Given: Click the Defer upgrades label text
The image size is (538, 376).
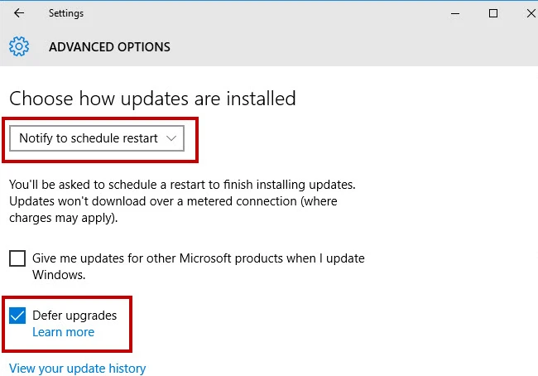Looking at the screenshot, I should [x=74, y=316].
